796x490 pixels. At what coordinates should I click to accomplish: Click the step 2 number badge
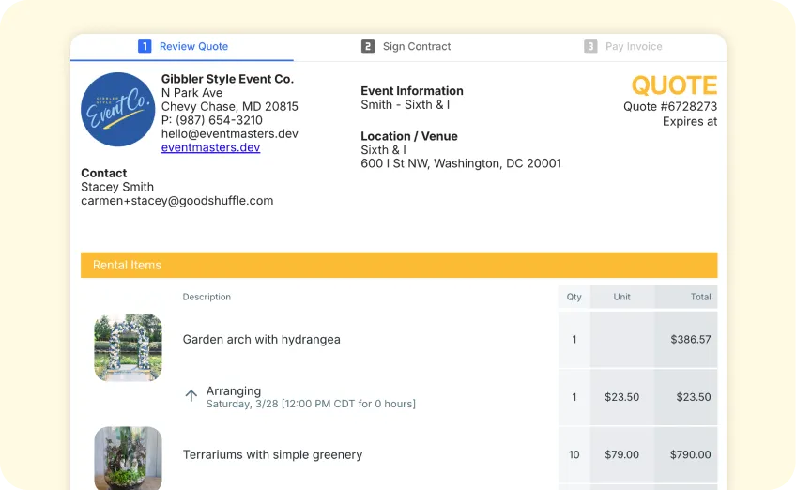tap(368, 46)
